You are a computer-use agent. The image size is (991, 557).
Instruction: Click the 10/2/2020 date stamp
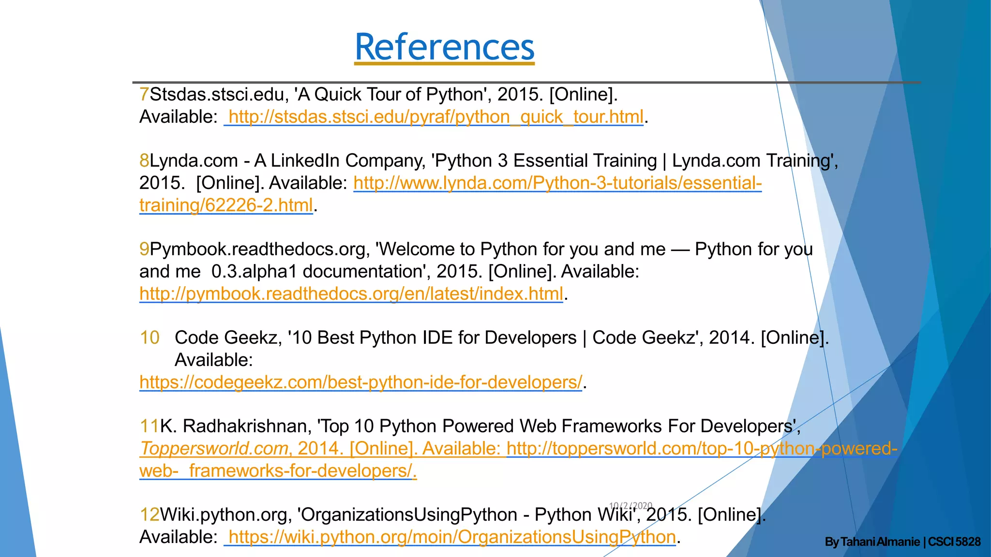[x=631, y=506]
